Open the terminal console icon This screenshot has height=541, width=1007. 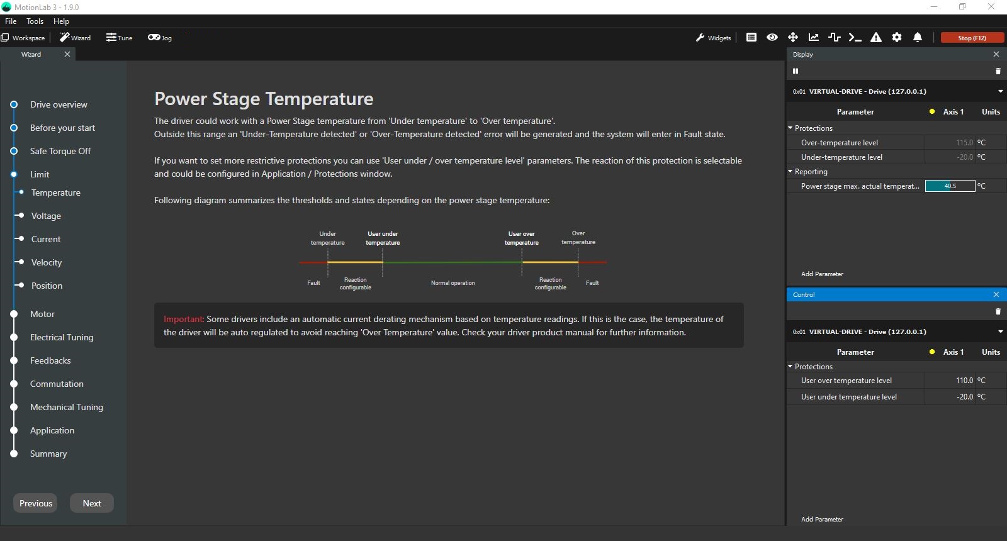[855, 38]
